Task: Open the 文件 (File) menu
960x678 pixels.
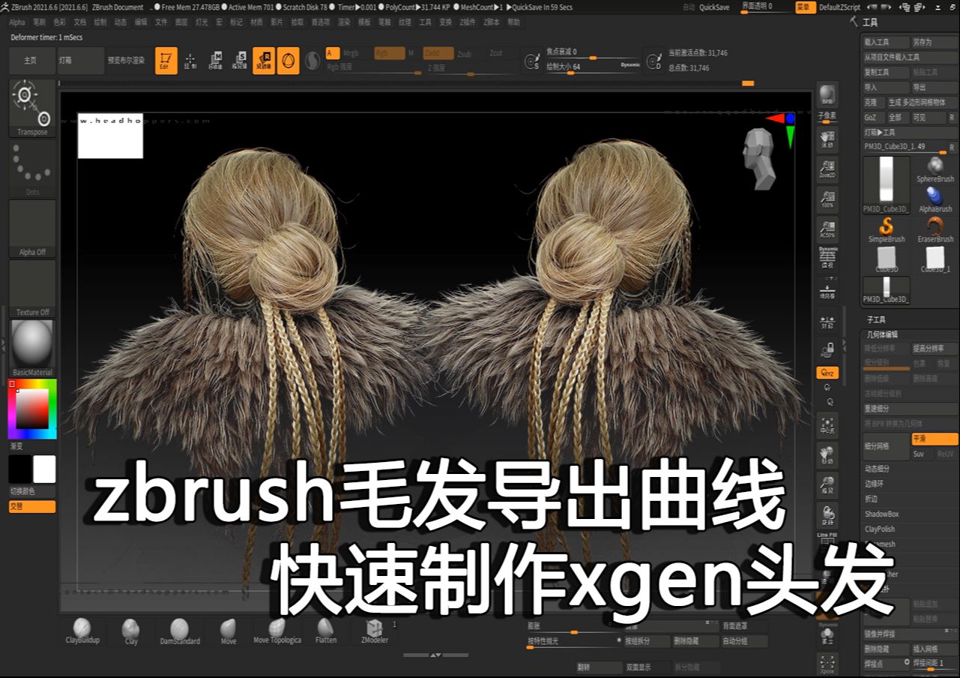Action: [161, 22]
